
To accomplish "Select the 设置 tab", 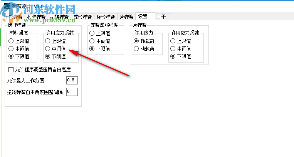I will tap(145, 17).
